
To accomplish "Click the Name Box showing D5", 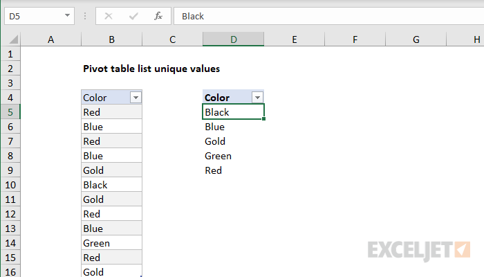I will tap(39, 16).
